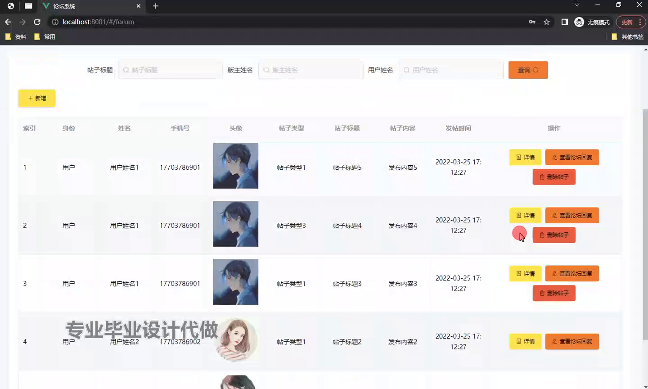This screenshot has height=389, width=648.
Task: Open tab search dropdown arrow
Action: 576,5
